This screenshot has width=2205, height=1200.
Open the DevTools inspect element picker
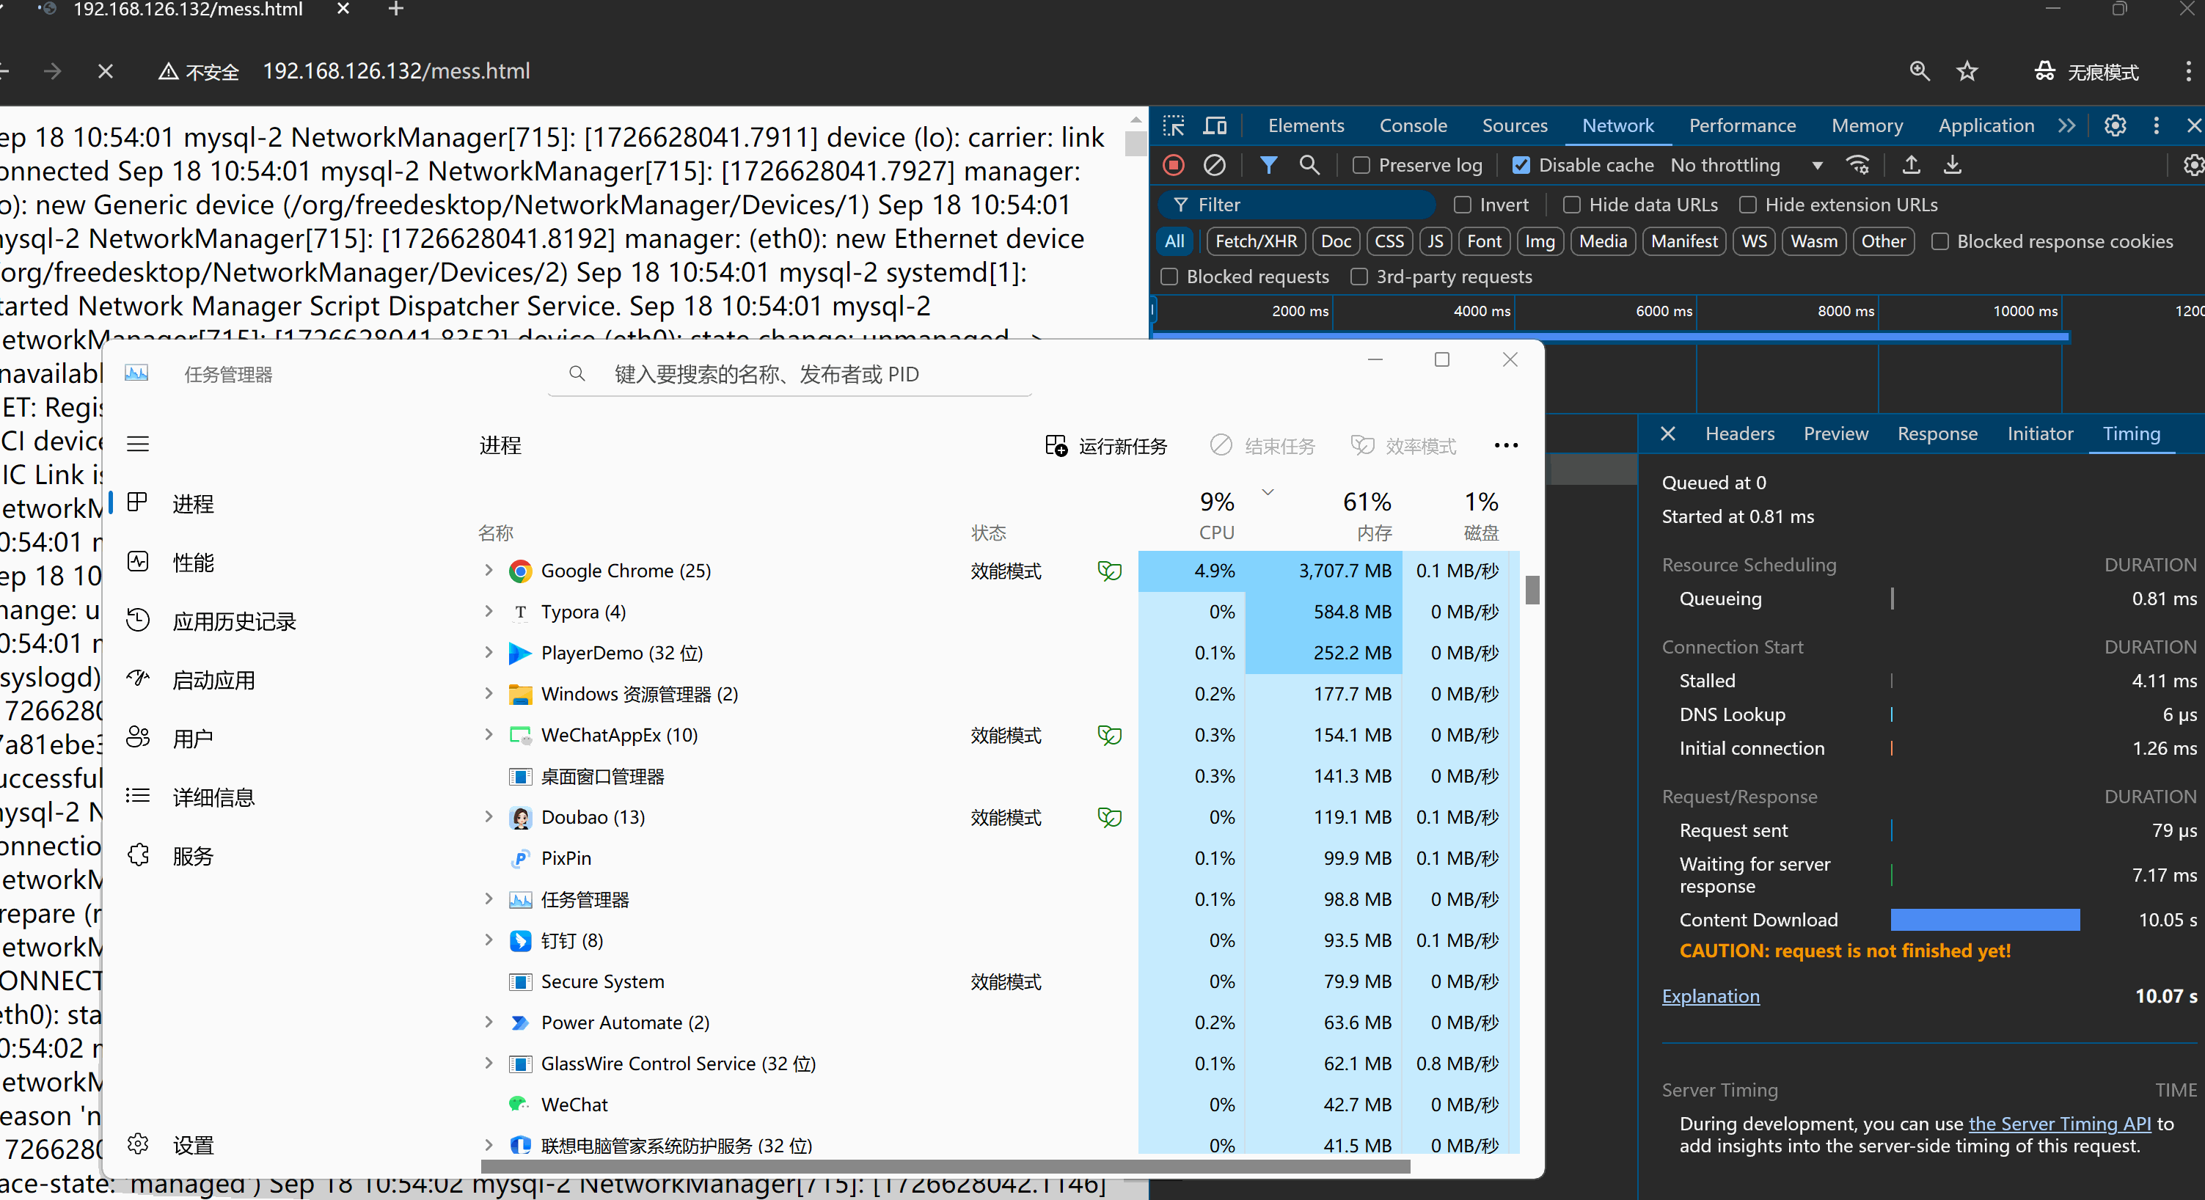click(x=1173, y=126)
